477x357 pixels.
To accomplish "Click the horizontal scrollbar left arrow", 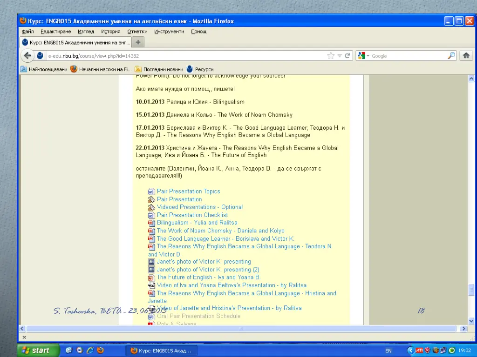I will [22, 329].
